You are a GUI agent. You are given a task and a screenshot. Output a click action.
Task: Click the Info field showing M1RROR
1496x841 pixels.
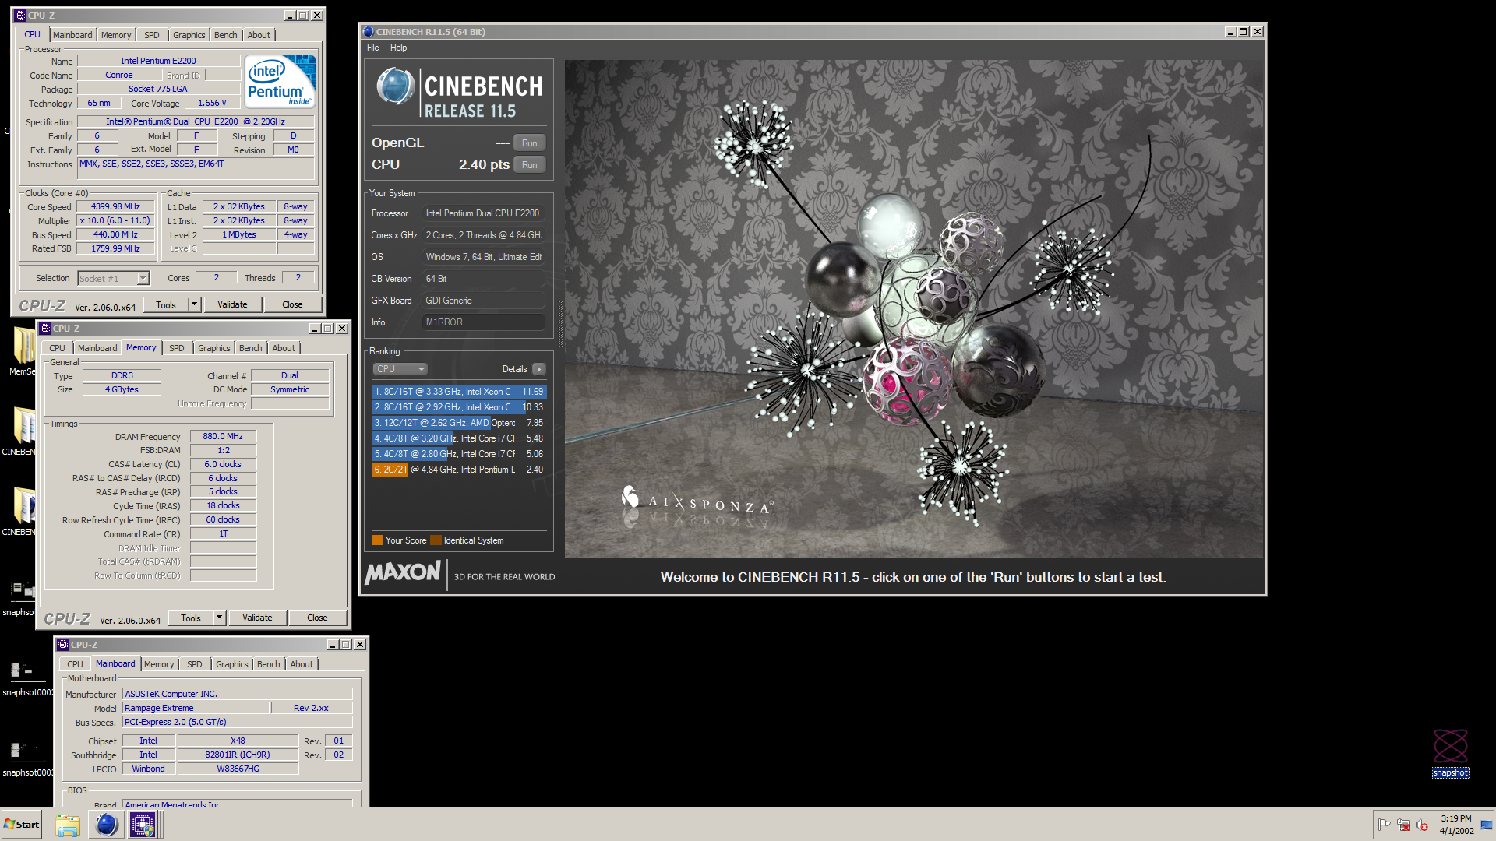(x=483, y=322)
